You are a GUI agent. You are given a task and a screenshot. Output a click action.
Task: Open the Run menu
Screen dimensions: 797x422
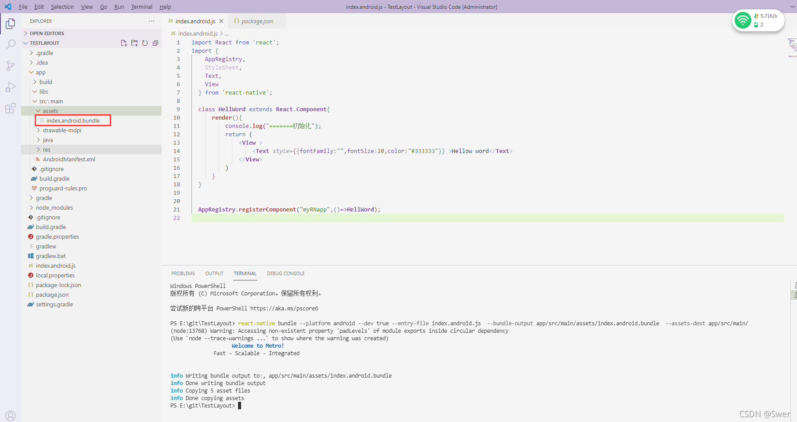click(x=119, y=7)
